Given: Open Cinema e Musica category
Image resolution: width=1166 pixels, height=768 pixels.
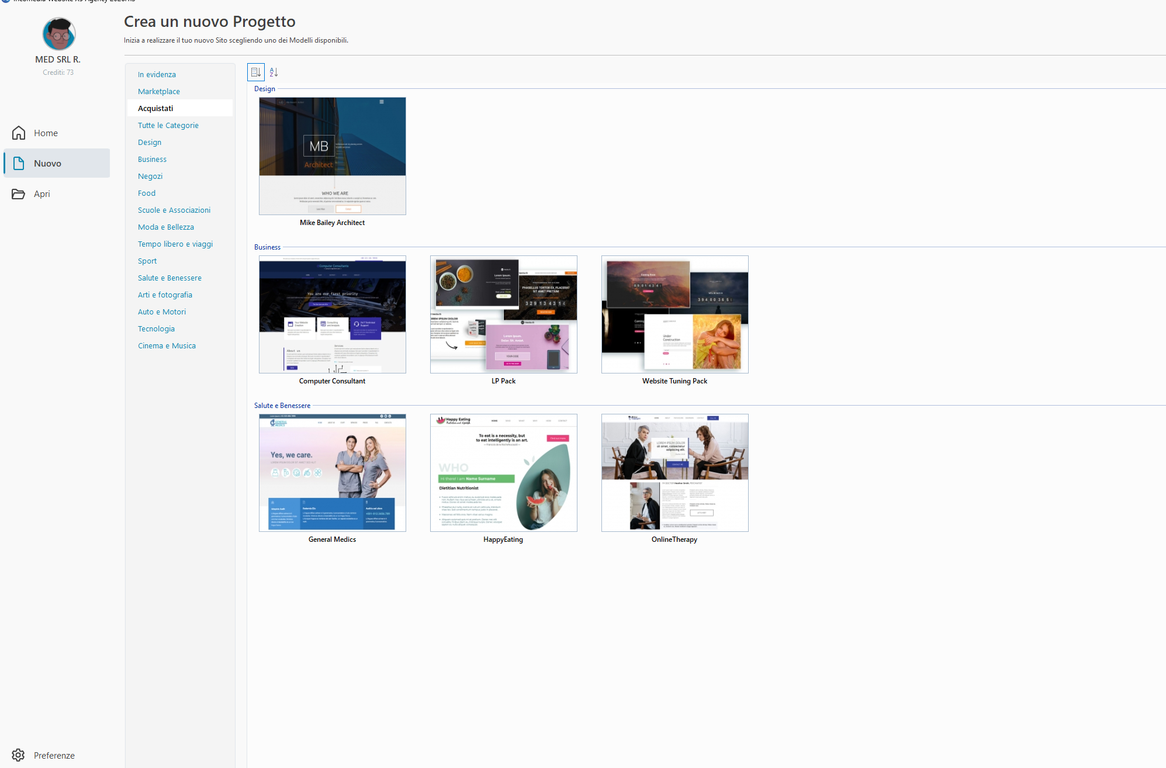Looking at the screenshot, I should [x=167, y=346].
